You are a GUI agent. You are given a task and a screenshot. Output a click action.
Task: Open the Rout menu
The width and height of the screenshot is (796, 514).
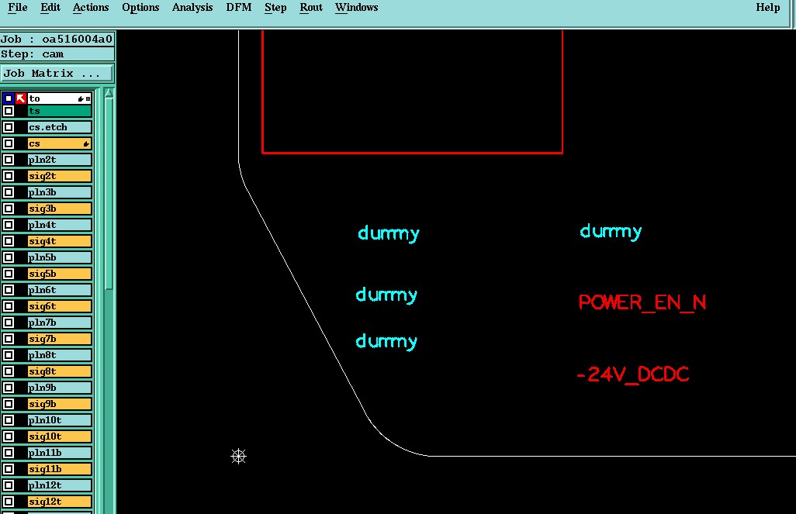311,8
